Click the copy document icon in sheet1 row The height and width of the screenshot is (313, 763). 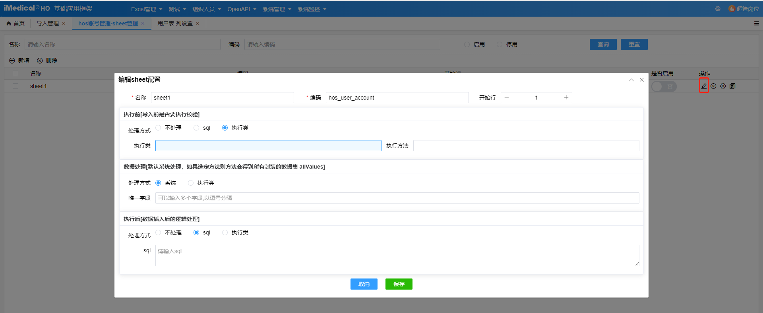[732, 86]
